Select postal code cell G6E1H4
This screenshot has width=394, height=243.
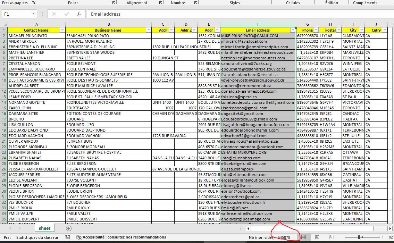(330, 47)
